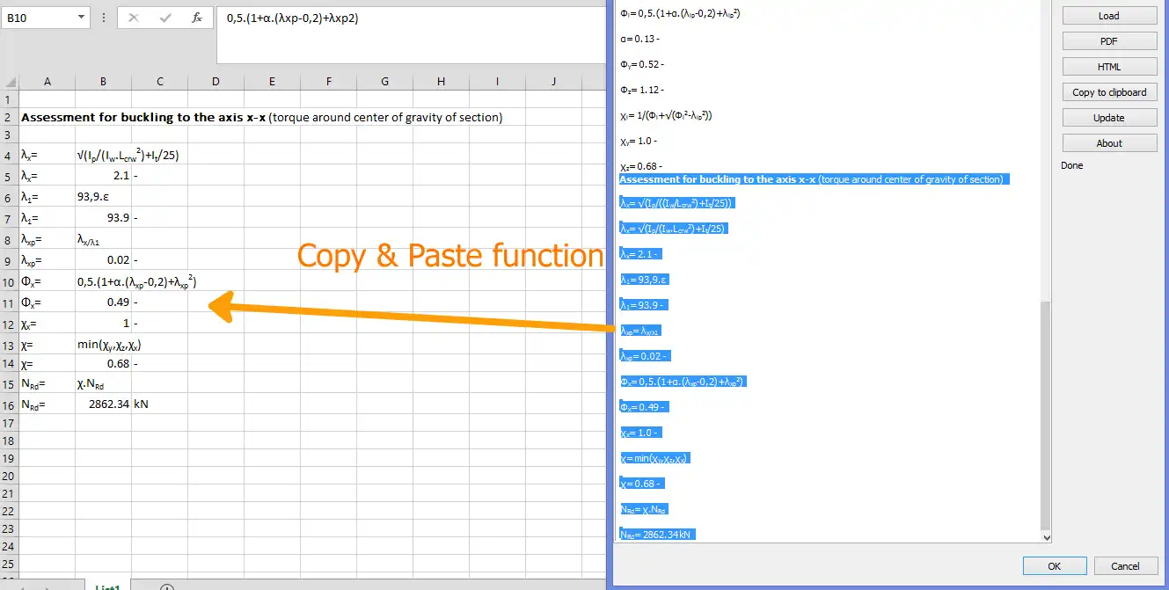Select column I header
This screenshot has height=590, width=1169.
[497, 82]
